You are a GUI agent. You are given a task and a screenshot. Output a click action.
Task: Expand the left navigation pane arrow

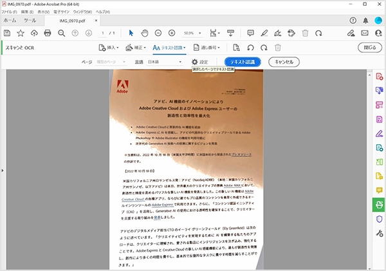(3, 170)
